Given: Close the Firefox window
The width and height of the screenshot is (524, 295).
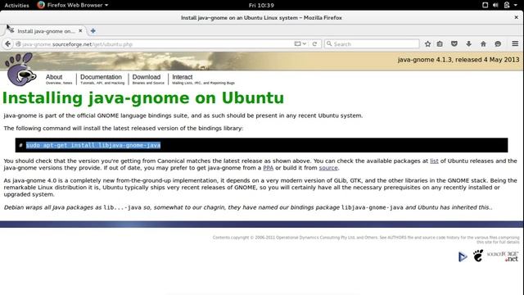Looking at the screenshot, I should 516,17.
